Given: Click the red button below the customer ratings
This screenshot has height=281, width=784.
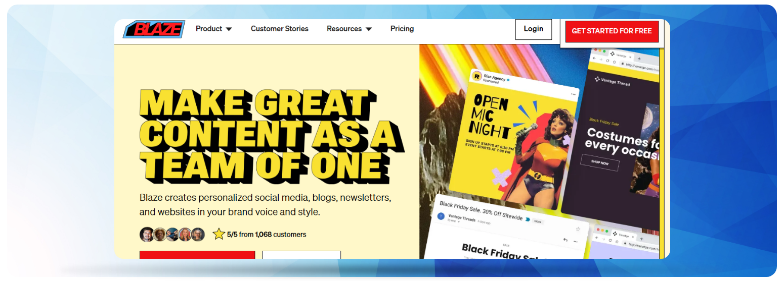Looking at the screenshot, I should coord(197,254).
